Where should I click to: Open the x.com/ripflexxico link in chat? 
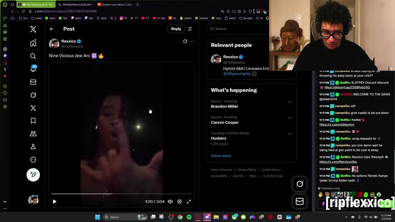click(337, 125)
